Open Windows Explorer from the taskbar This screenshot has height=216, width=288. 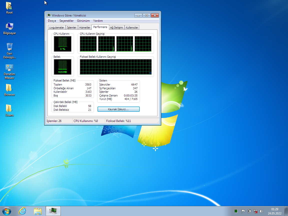tap(38, 211)
